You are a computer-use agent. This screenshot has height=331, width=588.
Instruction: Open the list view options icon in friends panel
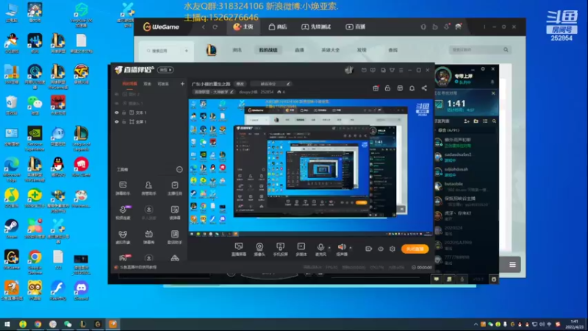(485, 121)
